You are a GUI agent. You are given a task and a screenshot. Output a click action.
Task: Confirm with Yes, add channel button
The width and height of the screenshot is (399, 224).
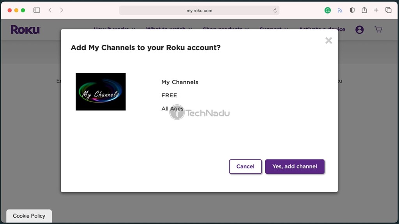coord(295,166)
